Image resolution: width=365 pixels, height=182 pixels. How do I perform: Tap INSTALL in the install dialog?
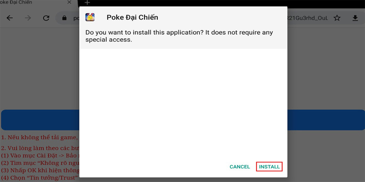click(x=269, y=167)
